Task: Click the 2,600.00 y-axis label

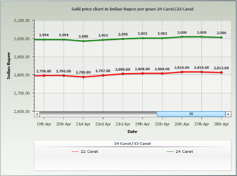Action: [22, 111]
